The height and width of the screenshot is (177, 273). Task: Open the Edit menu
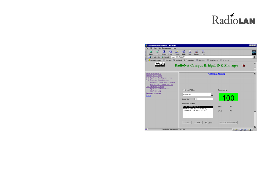151,48
